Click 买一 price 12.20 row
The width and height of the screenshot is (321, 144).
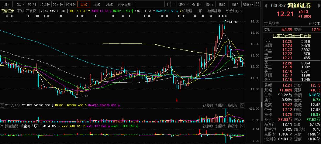292,63
